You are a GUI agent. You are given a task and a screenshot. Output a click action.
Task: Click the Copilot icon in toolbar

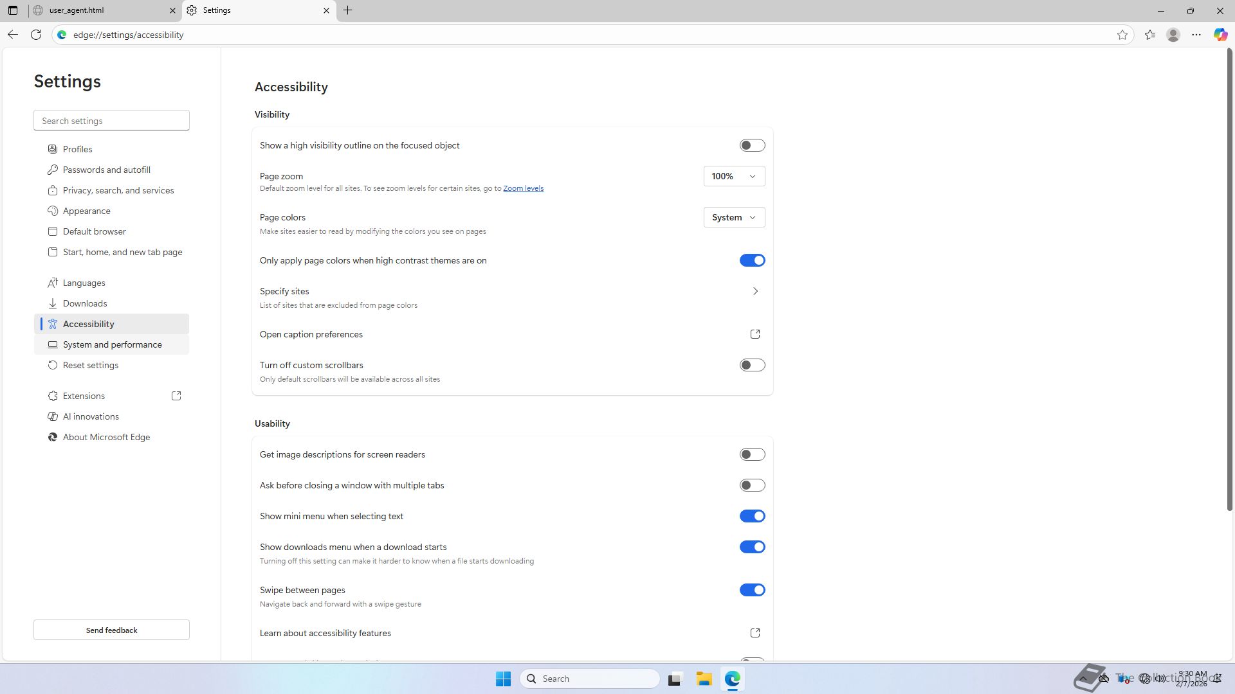pyautogui.click(x=1220, y=35)
